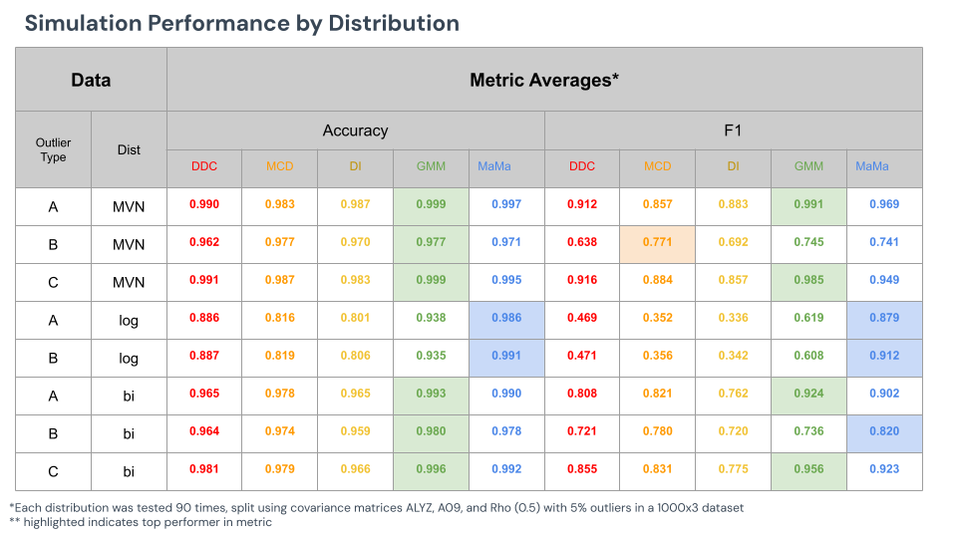Click the red DDC header under Accuracy

tap(204, 166)
